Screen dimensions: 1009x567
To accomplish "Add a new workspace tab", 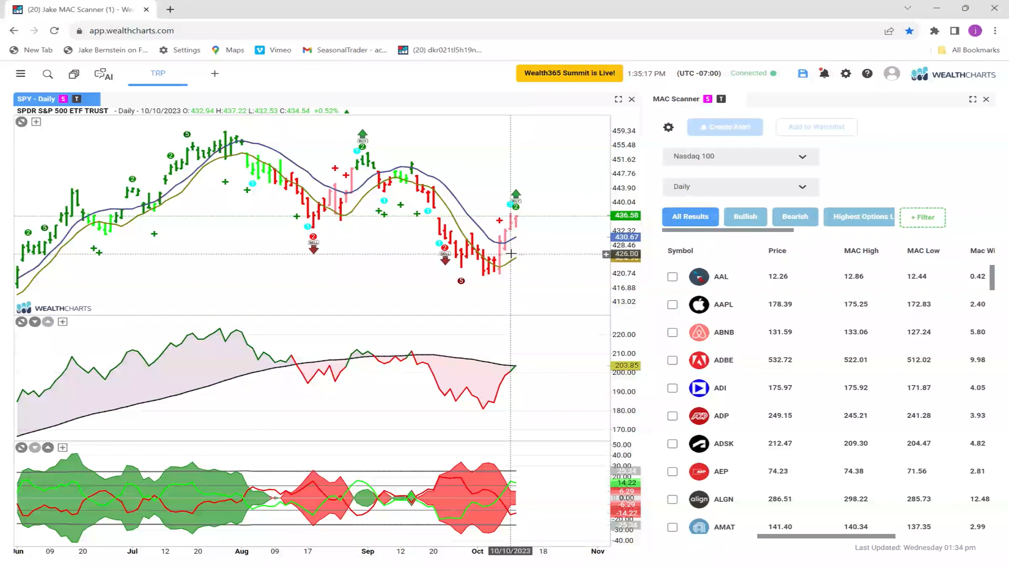I will tap(214, 74).
